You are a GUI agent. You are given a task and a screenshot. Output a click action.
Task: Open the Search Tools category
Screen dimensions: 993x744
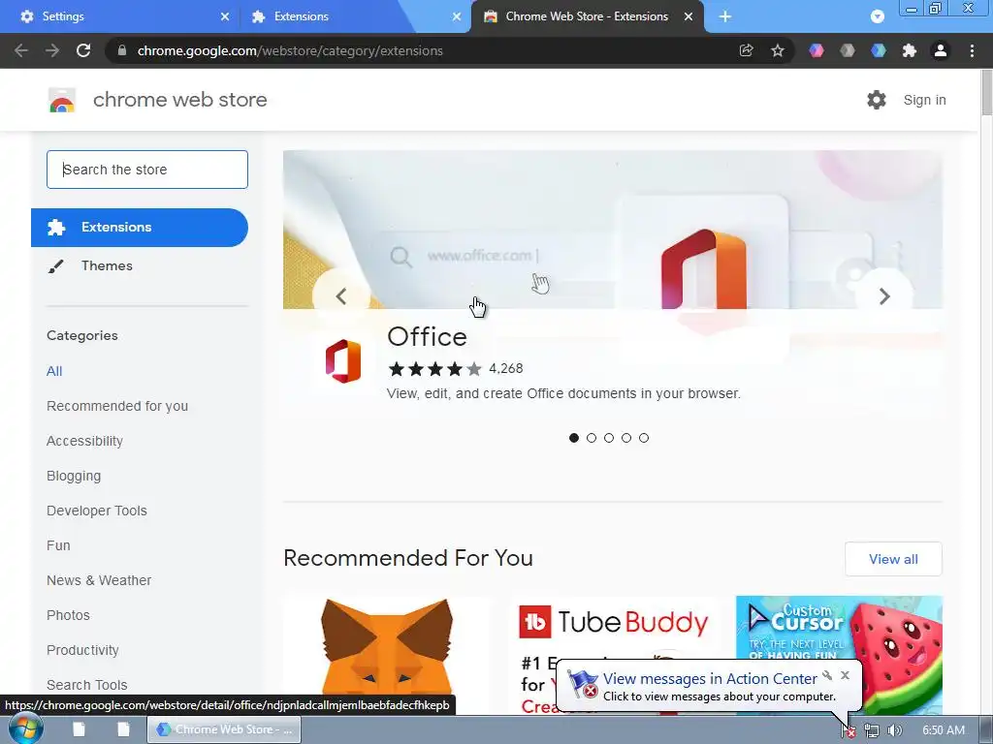coord(86,685)
